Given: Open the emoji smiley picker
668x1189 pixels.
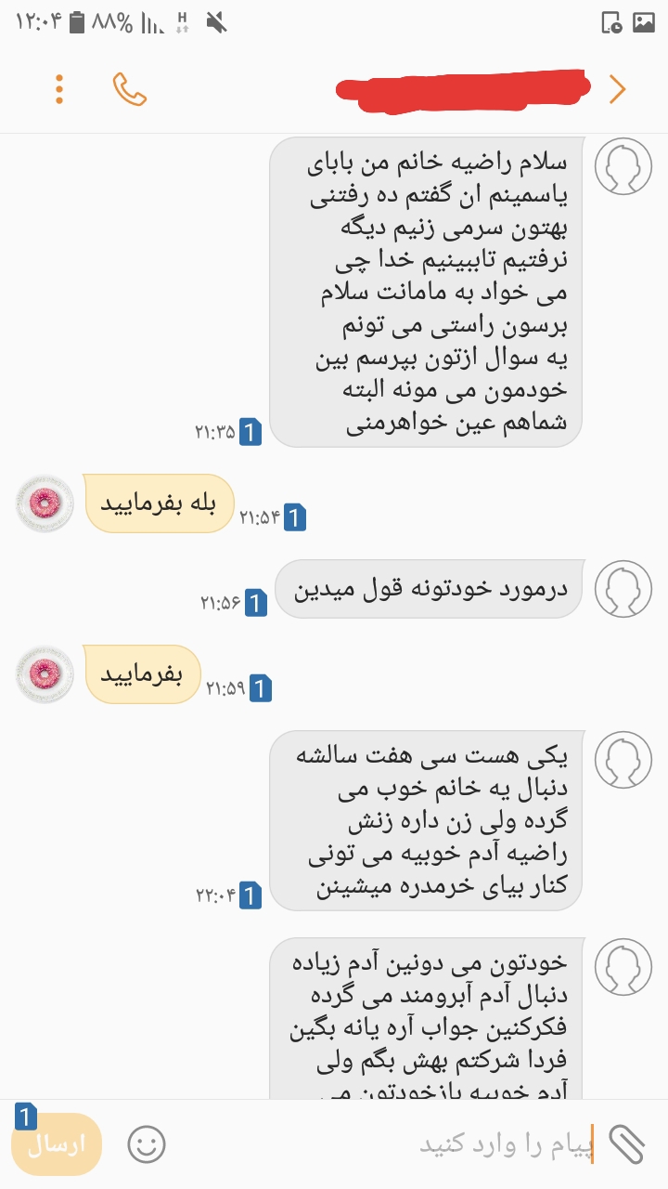Looking at the screenshot, I should 147,1145.
